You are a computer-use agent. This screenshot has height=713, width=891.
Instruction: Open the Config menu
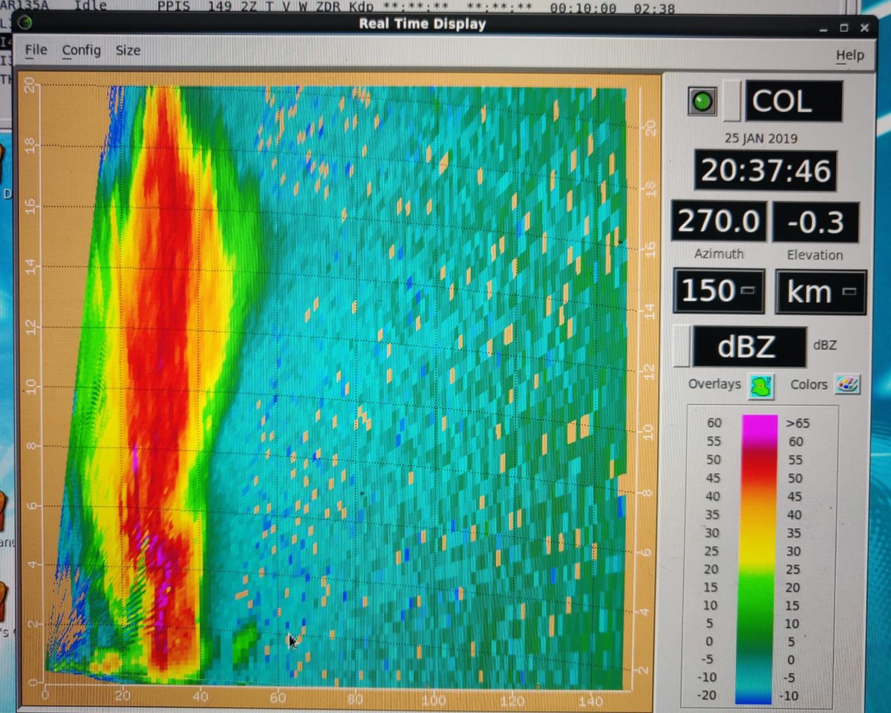pos(81,51)
